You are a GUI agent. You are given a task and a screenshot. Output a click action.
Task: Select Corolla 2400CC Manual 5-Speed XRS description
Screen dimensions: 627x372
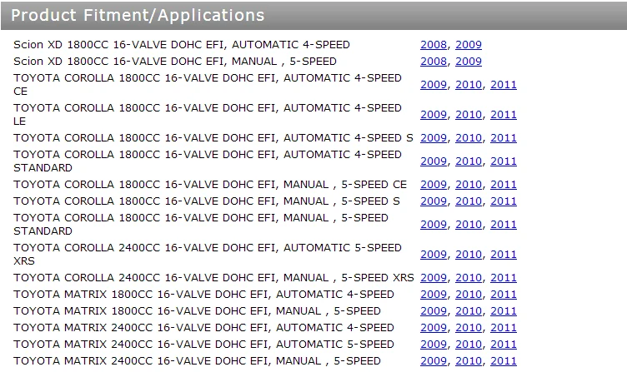click(213, 278)
